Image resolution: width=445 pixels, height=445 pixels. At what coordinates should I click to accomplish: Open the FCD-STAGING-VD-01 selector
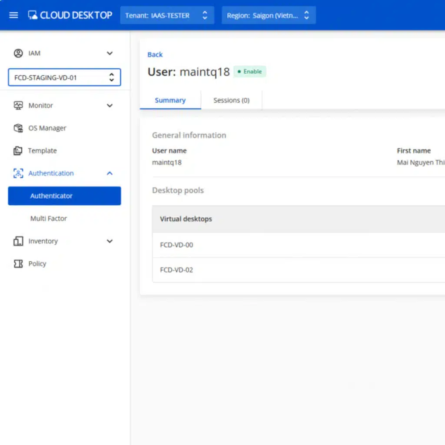(x=64, y=77)
